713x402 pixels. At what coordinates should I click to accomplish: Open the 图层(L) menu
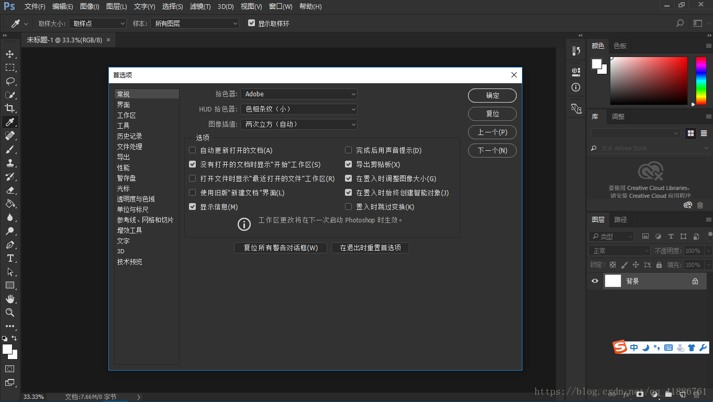tap(117, 7)
